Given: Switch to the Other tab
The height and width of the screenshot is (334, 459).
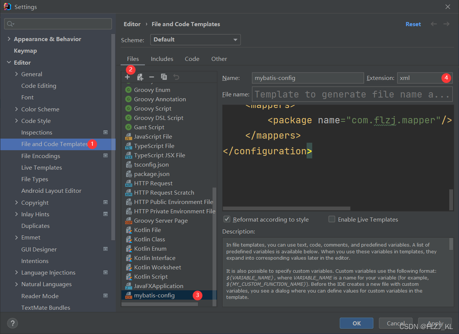Looking at the screenshot, I should tap(219, 59).
